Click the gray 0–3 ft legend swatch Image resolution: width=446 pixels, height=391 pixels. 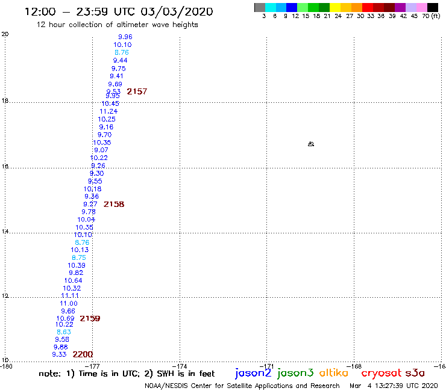pos(260,7)
